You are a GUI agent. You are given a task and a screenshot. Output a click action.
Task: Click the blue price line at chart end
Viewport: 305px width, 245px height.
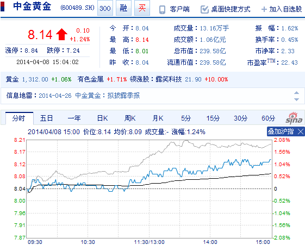(x=270, y=160)
